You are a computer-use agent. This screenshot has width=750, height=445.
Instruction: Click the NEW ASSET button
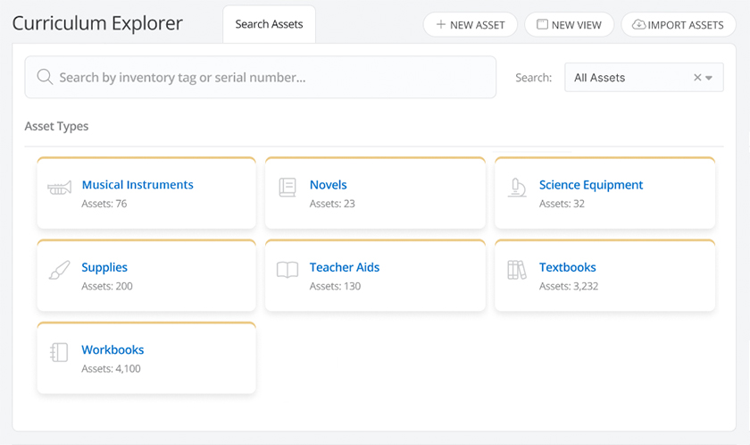coord(471,24)
